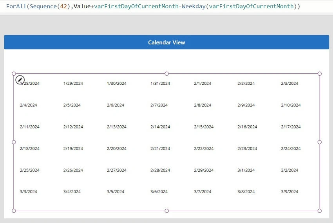Image resolution: width=333 pixels, height=223 pixels.
Task: Click the 1/31/2024 date cell
Action: (x=160, y=83)
